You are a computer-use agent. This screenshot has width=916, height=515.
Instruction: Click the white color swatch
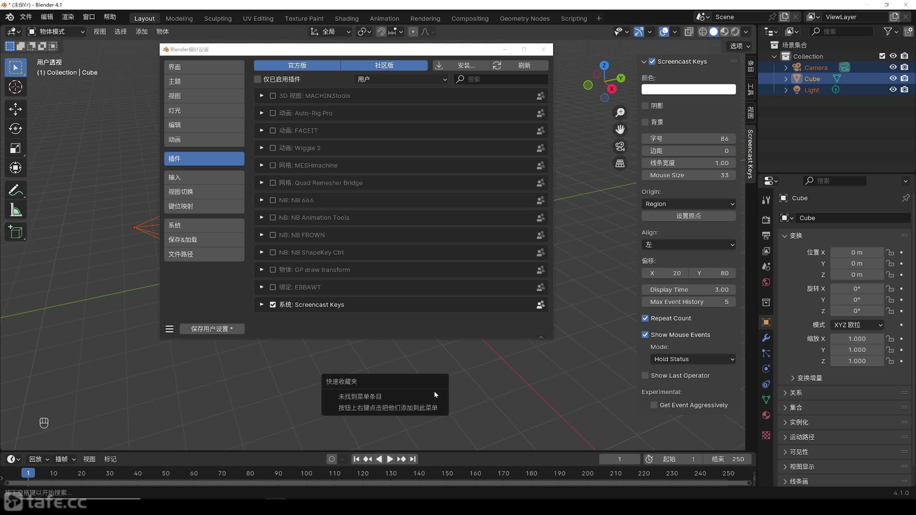click(x=688, y=89)
